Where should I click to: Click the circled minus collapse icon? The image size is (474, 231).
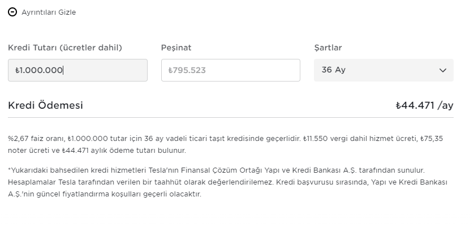click(x=12, y=12)
